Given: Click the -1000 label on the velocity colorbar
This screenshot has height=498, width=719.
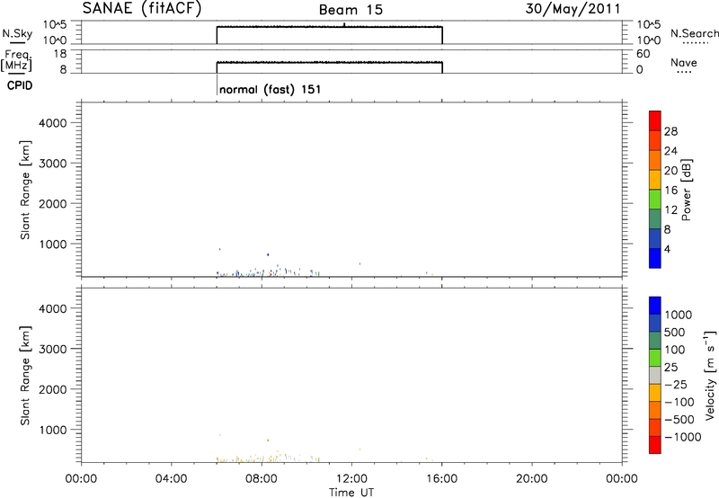Looking at the screenshot, I should [683, 437].
